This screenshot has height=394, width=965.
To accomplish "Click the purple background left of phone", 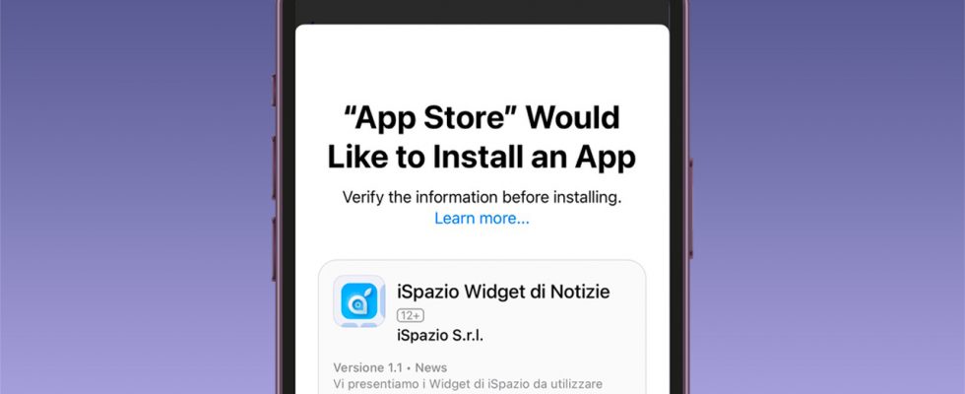I will pyautogui.click(x=136, y=197).
